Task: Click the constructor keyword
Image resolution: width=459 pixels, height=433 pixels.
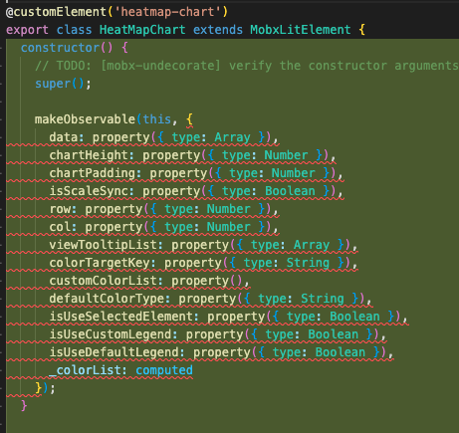Action: (60, 48)
